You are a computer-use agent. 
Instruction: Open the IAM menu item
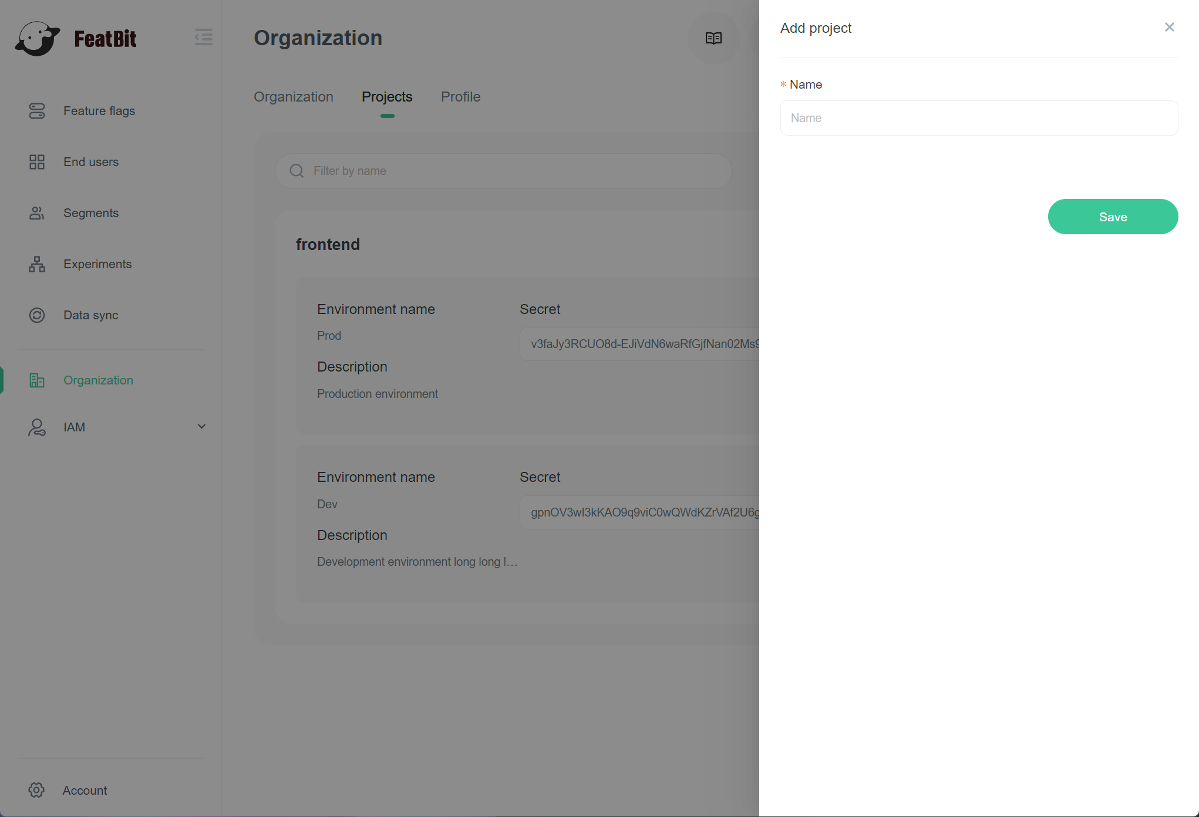(75, 427)
